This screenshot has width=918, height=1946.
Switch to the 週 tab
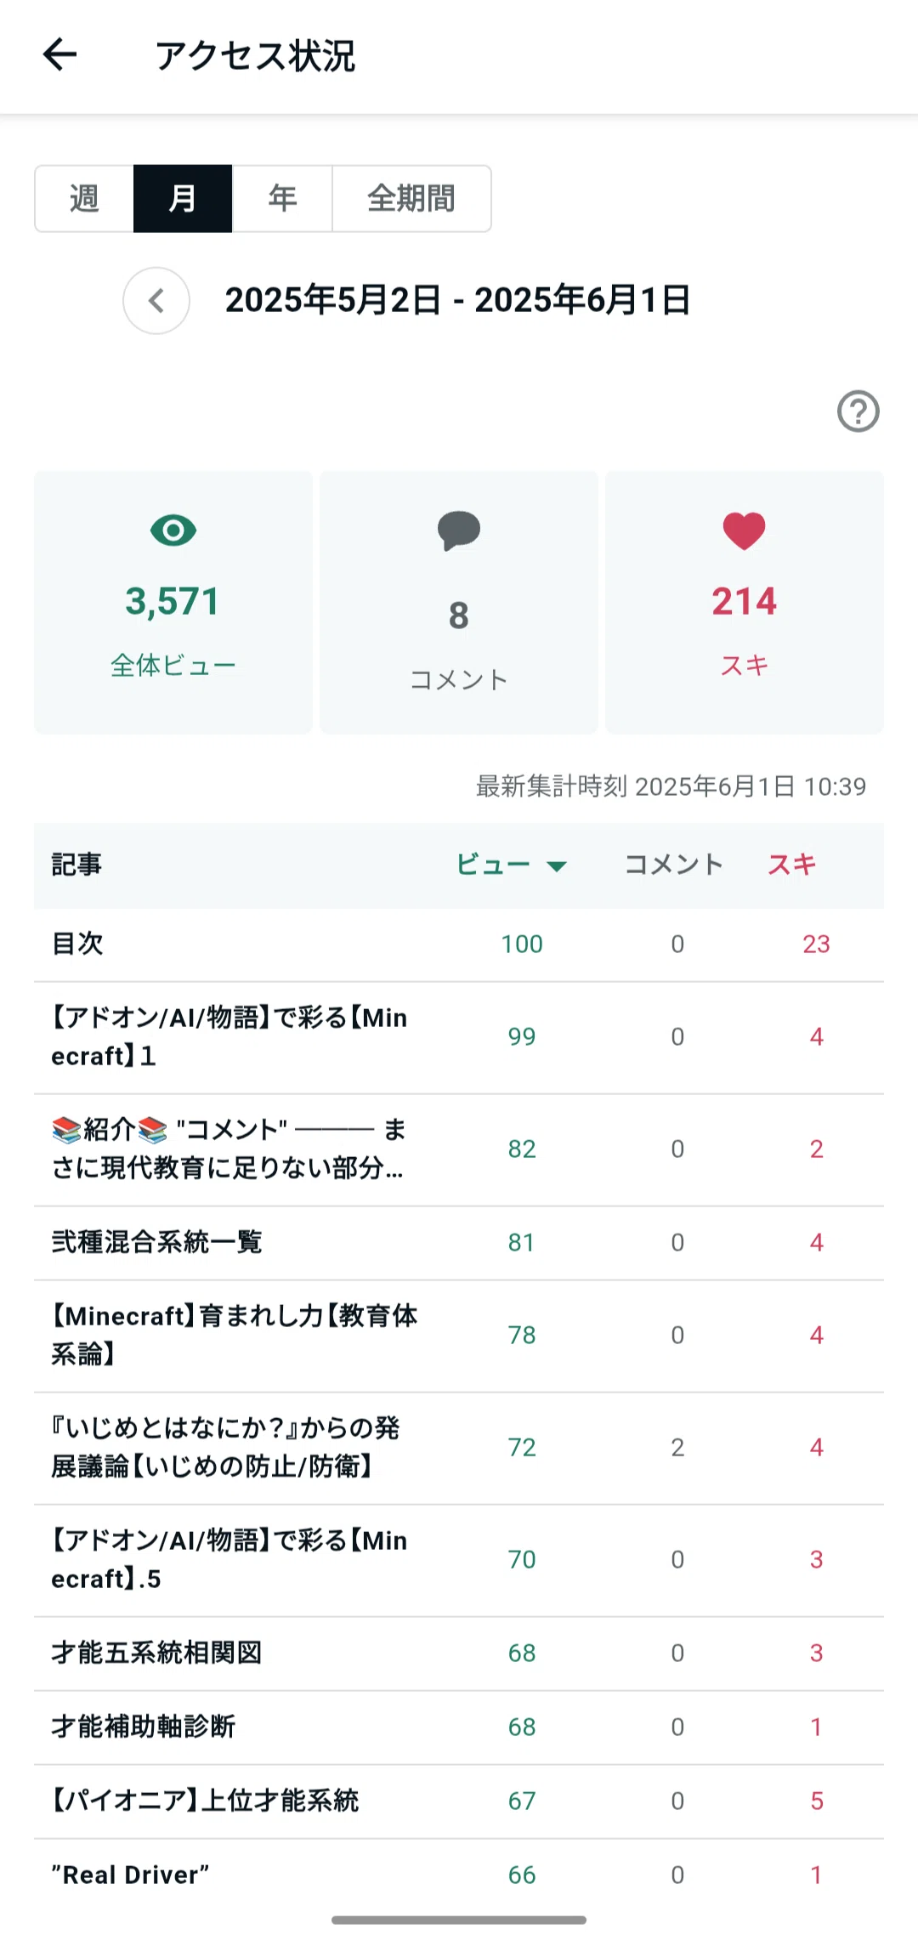pos(84,198)
